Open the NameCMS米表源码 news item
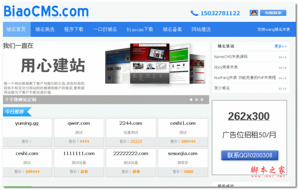299x190 pixels. 231,57
